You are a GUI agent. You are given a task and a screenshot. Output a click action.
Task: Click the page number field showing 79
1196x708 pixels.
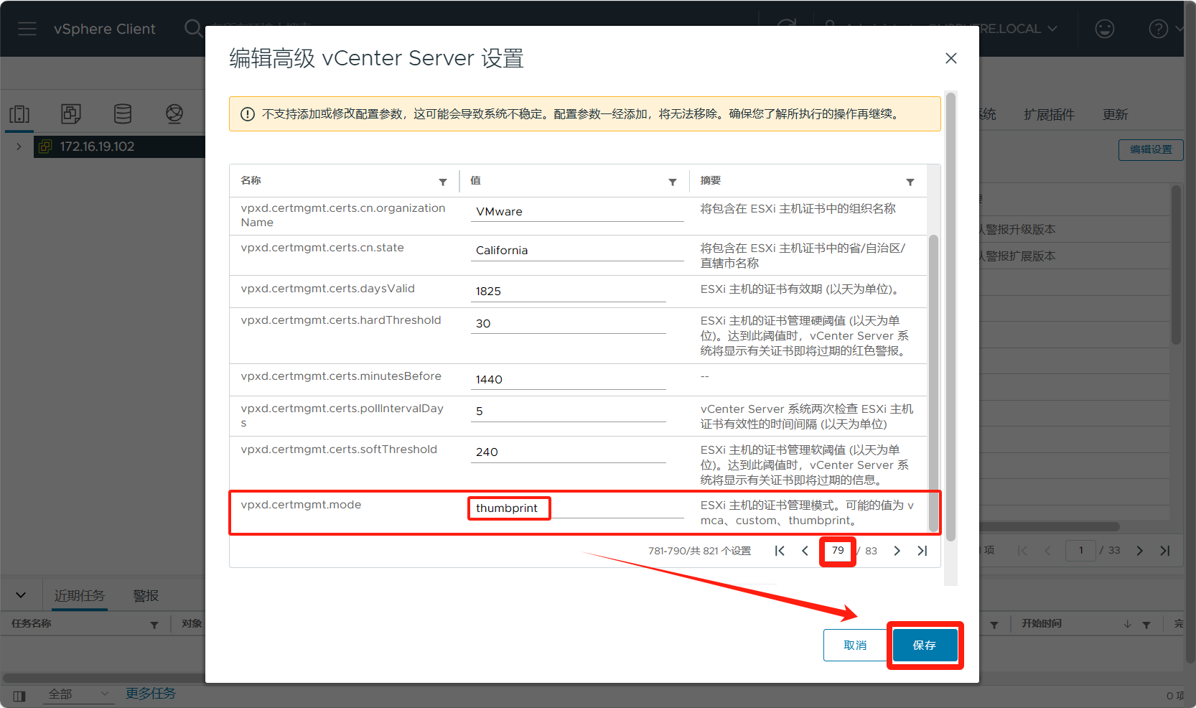838,551
